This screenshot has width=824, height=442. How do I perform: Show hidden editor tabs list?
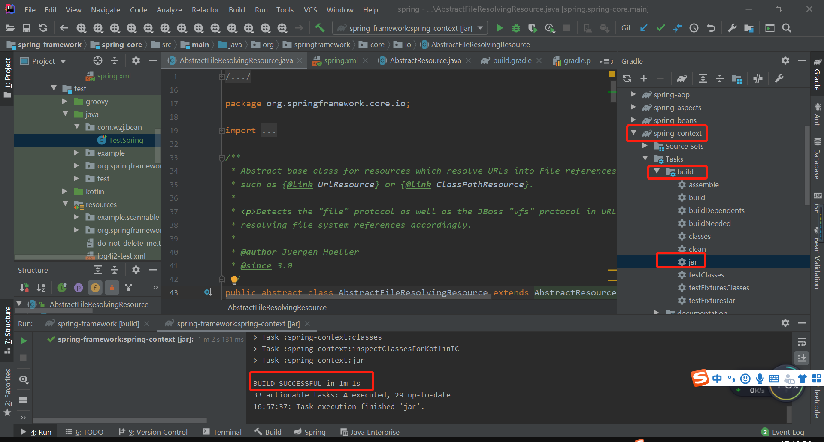coord(606,61)
